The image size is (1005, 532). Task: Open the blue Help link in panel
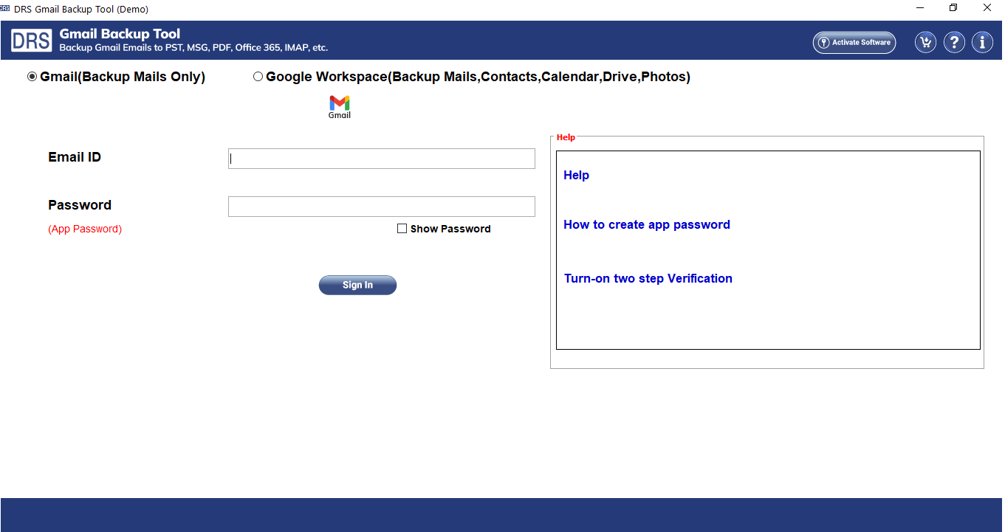pos(576,175)
